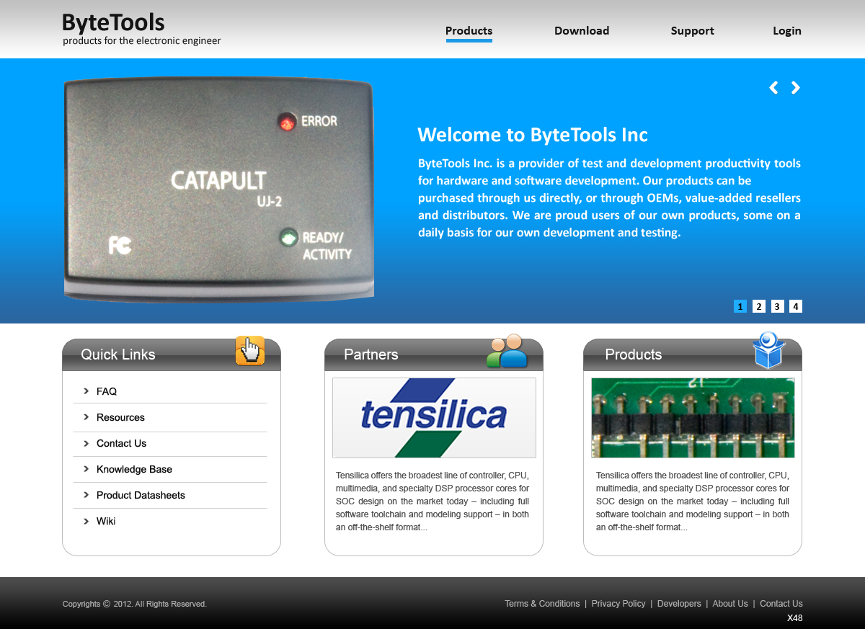Click the Partners panel heading
The height and width of the screenshot is (629, 865).
pos(371,354)
